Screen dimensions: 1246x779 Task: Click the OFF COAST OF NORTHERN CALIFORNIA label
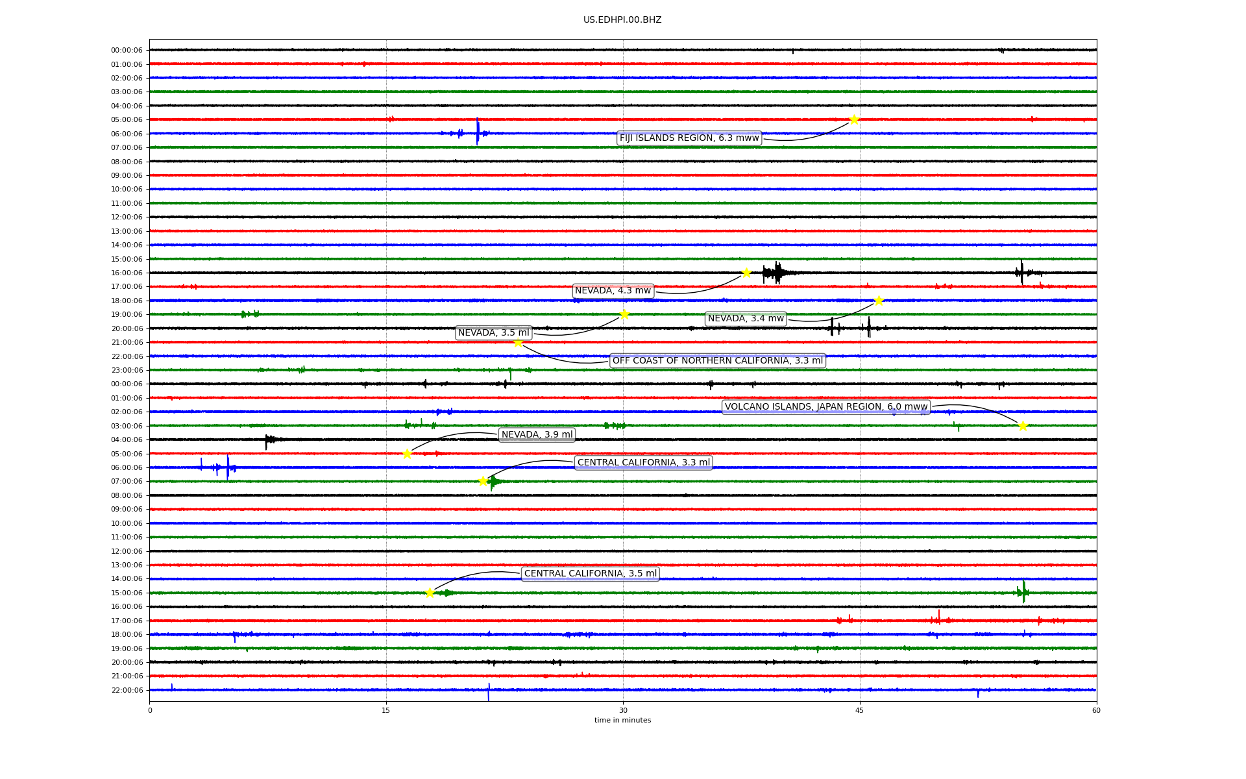coord(717,361)
